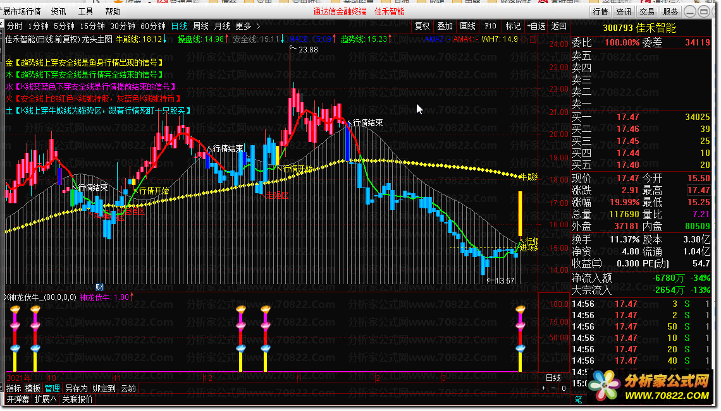721x411 pixels.
Task: Click the 2021年 timeline label
Action: point(19,378)
